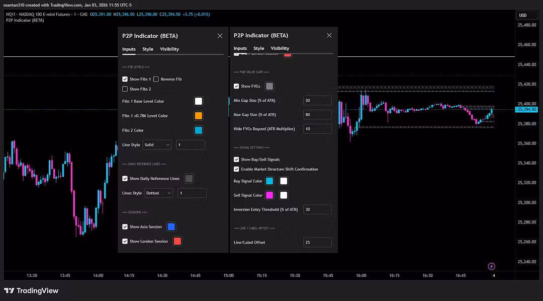Open the Line Style dropdown set to Solid
The image size is (543, 301).
(157, 145)
